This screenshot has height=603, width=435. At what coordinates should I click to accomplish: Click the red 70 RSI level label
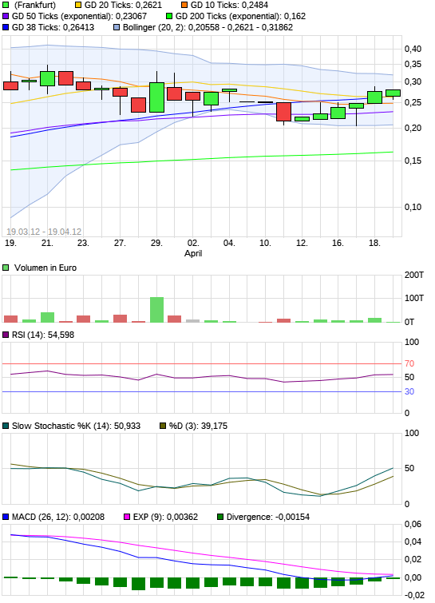[x=409, y=363]
